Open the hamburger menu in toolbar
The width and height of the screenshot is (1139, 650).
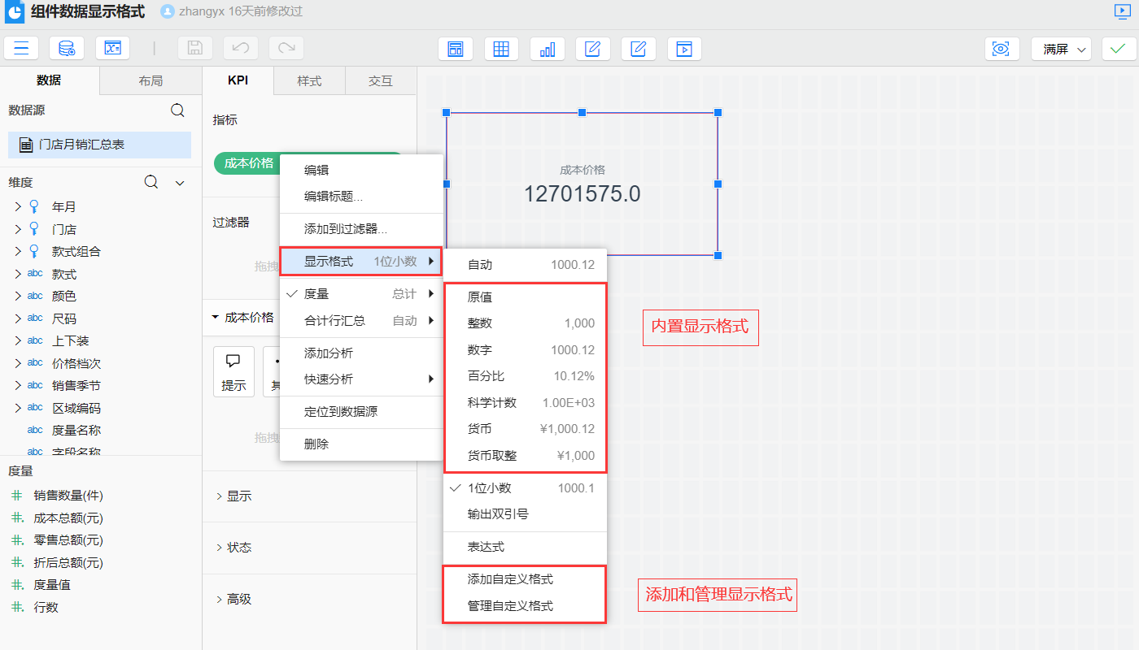(21, 49)
